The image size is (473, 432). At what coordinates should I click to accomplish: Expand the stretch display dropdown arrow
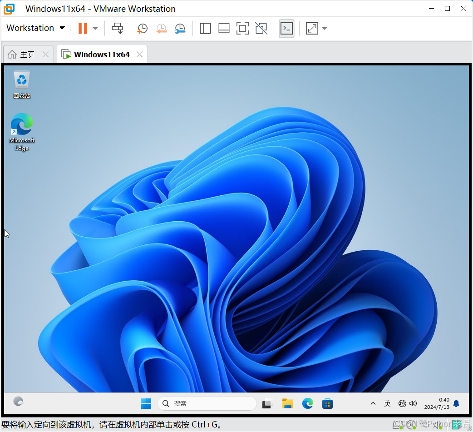[x=325, y=28]
